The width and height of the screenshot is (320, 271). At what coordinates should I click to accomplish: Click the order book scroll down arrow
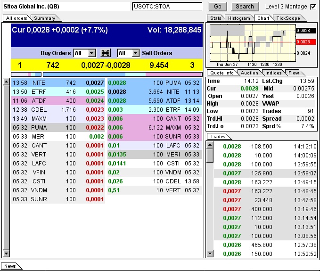[x=6, y=254]
